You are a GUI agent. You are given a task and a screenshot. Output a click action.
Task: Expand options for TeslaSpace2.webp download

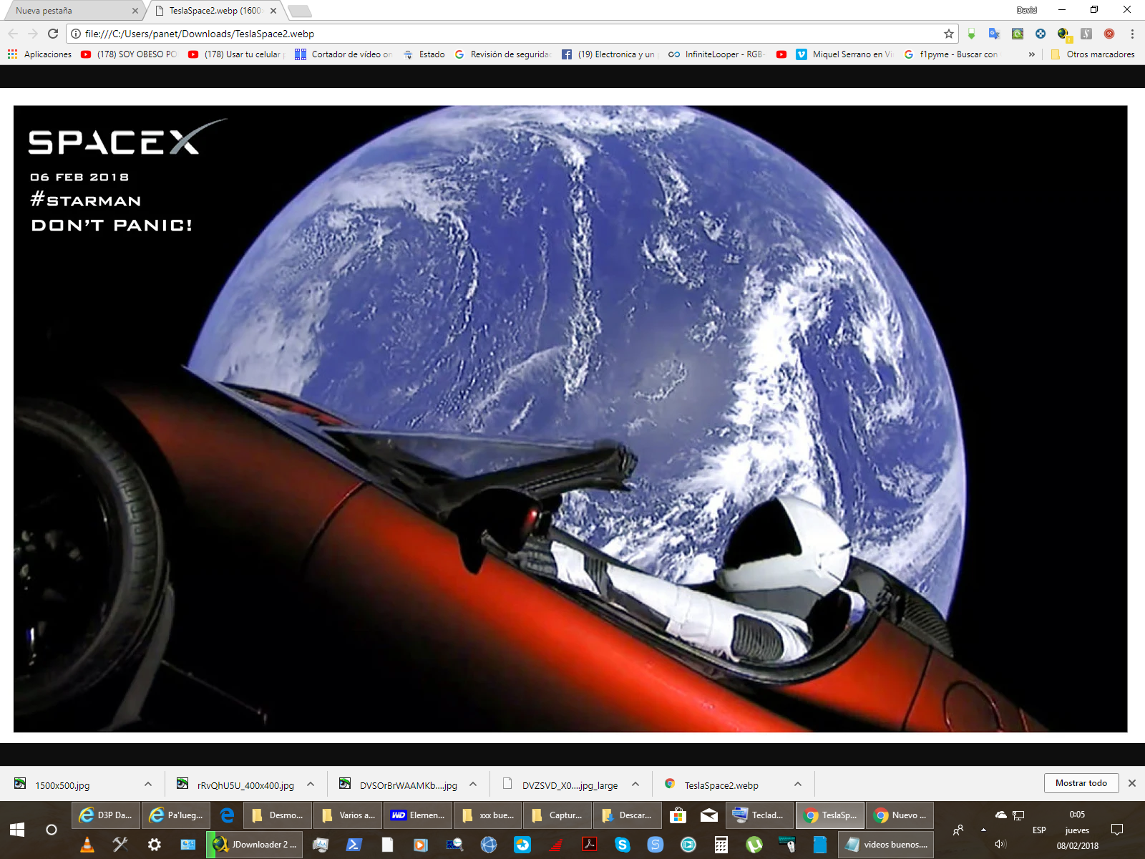798,785
